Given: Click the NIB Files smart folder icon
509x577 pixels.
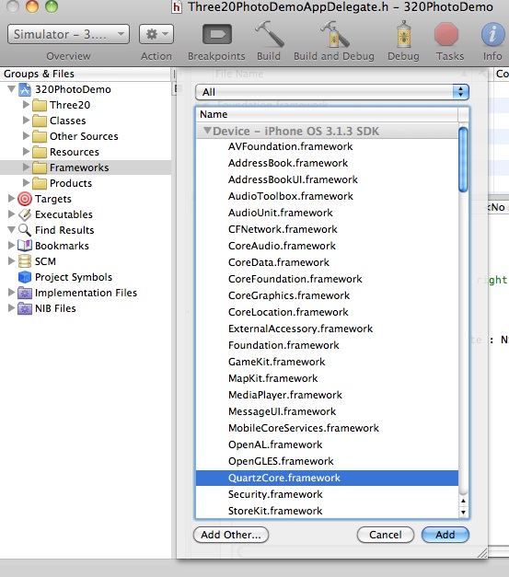Looking at the screenshot, I should click(25, 308).
